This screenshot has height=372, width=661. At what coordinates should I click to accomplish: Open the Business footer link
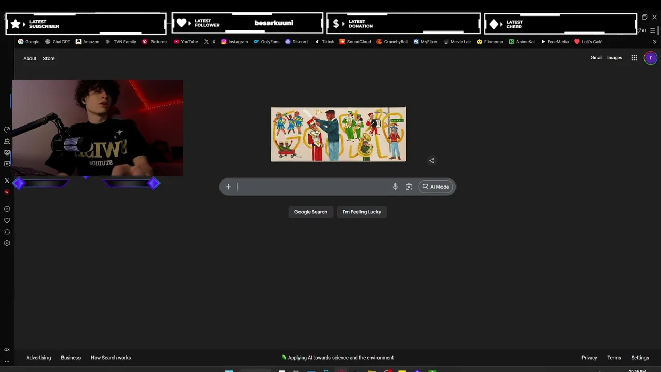click(71, 358)
